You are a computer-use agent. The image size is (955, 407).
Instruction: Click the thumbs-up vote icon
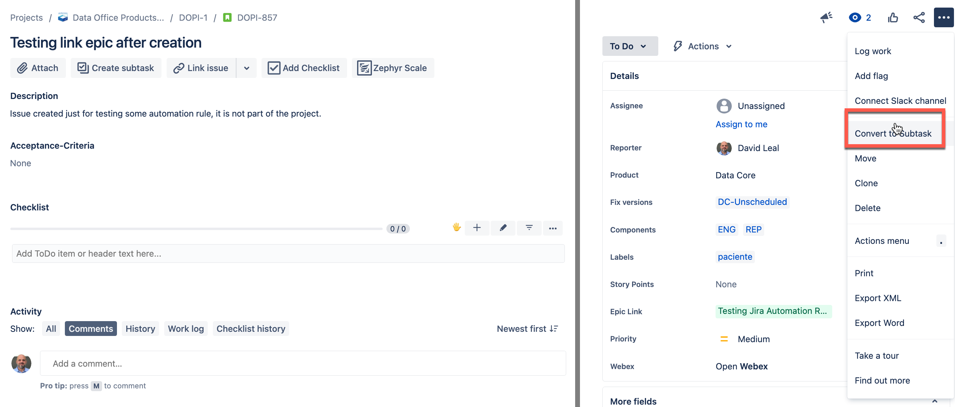[x=893, y=18]
